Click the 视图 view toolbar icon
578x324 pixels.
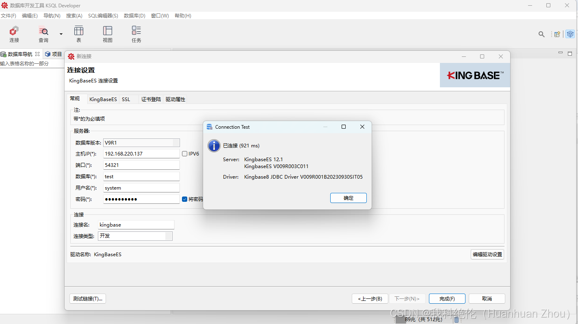point(108,35)
